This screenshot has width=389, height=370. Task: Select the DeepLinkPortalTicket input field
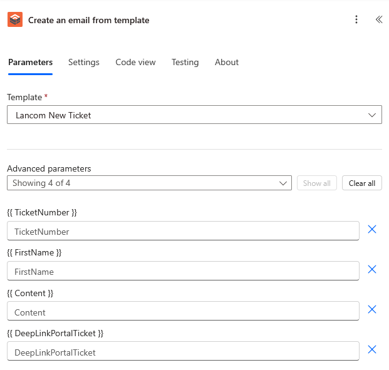click(183, 351)
